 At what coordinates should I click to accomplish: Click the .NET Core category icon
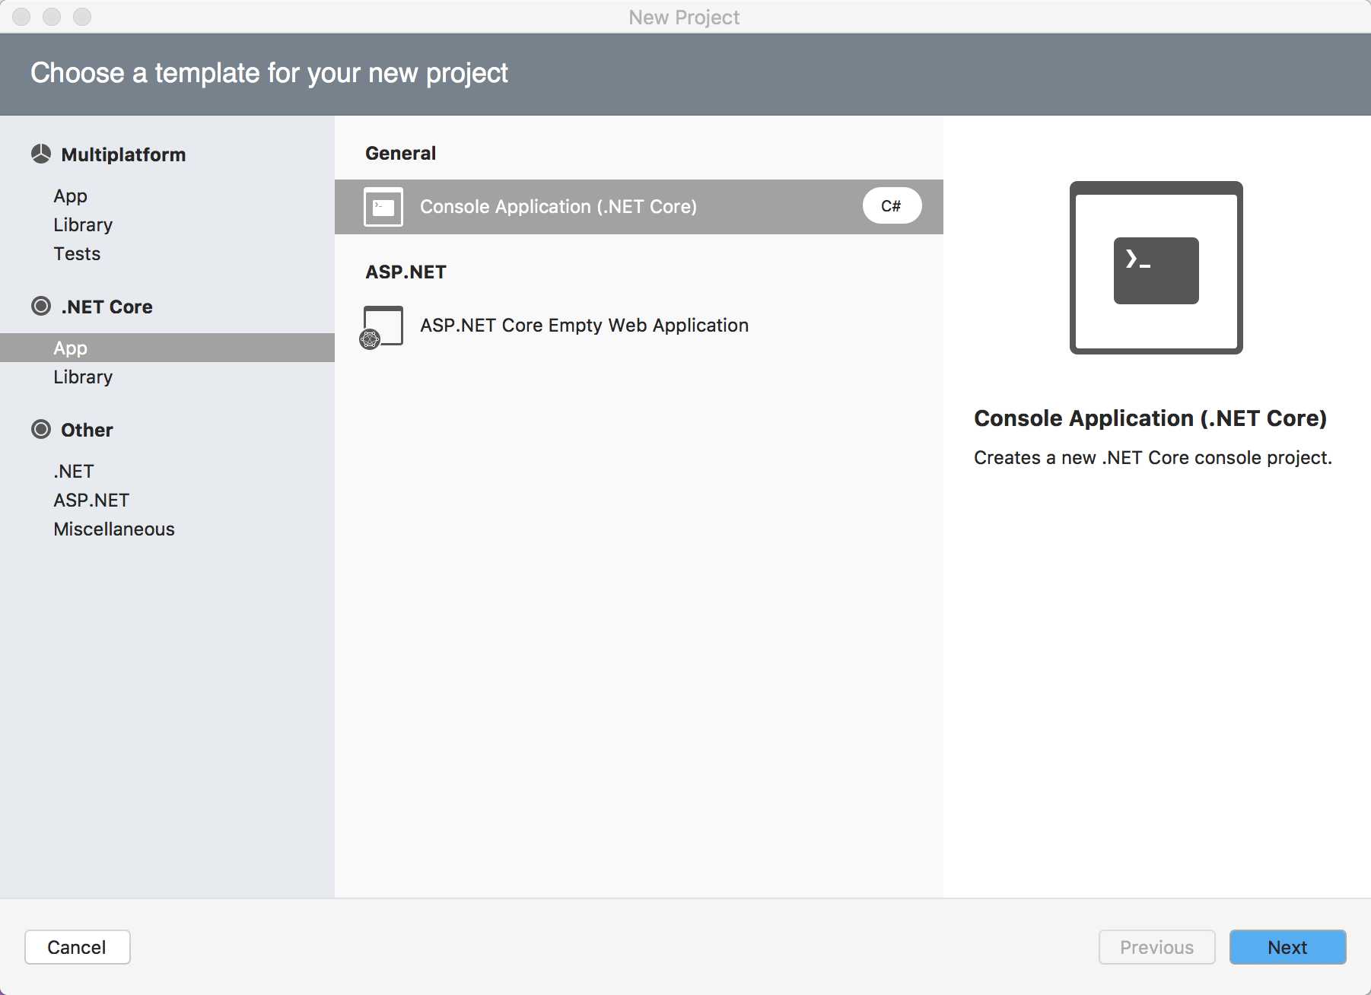pos(41,307)
